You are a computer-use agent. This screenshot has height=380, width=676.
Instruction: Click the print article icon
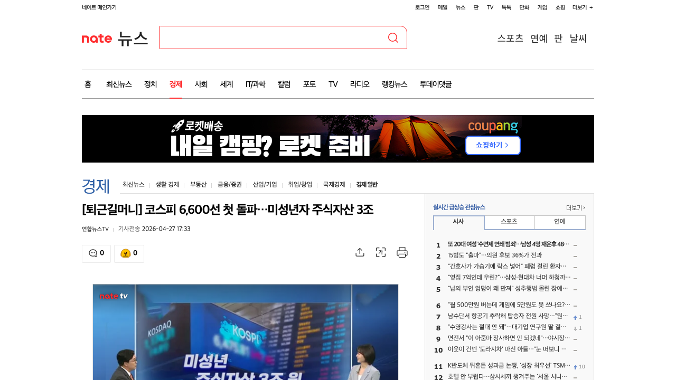point(402,252)
